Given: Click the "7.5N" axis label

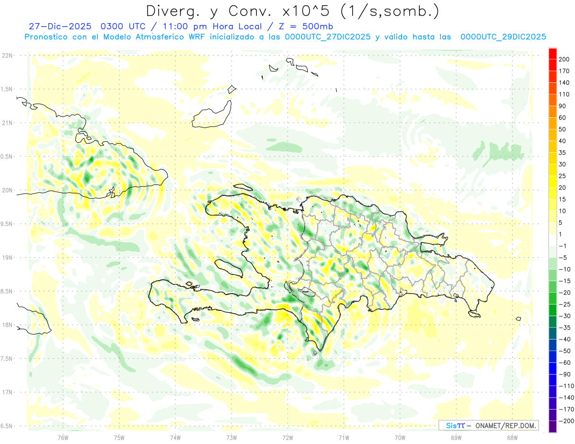Looking at the screenshot, I should coord(7,359).
